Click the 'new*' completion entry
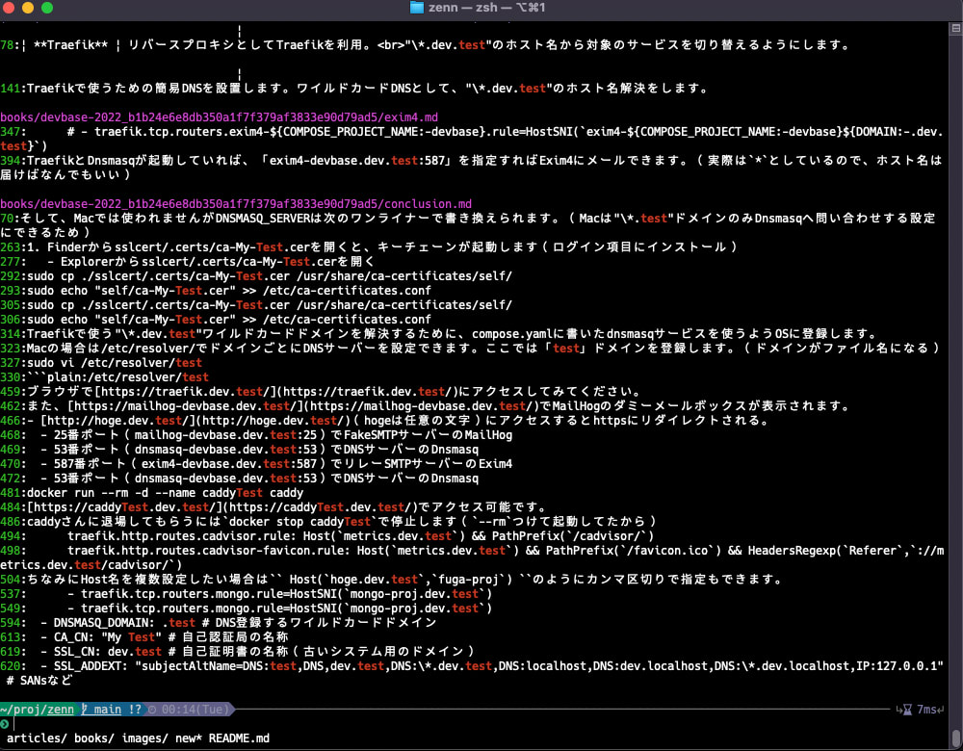The image size is (963, 751). tap(189, 738)
